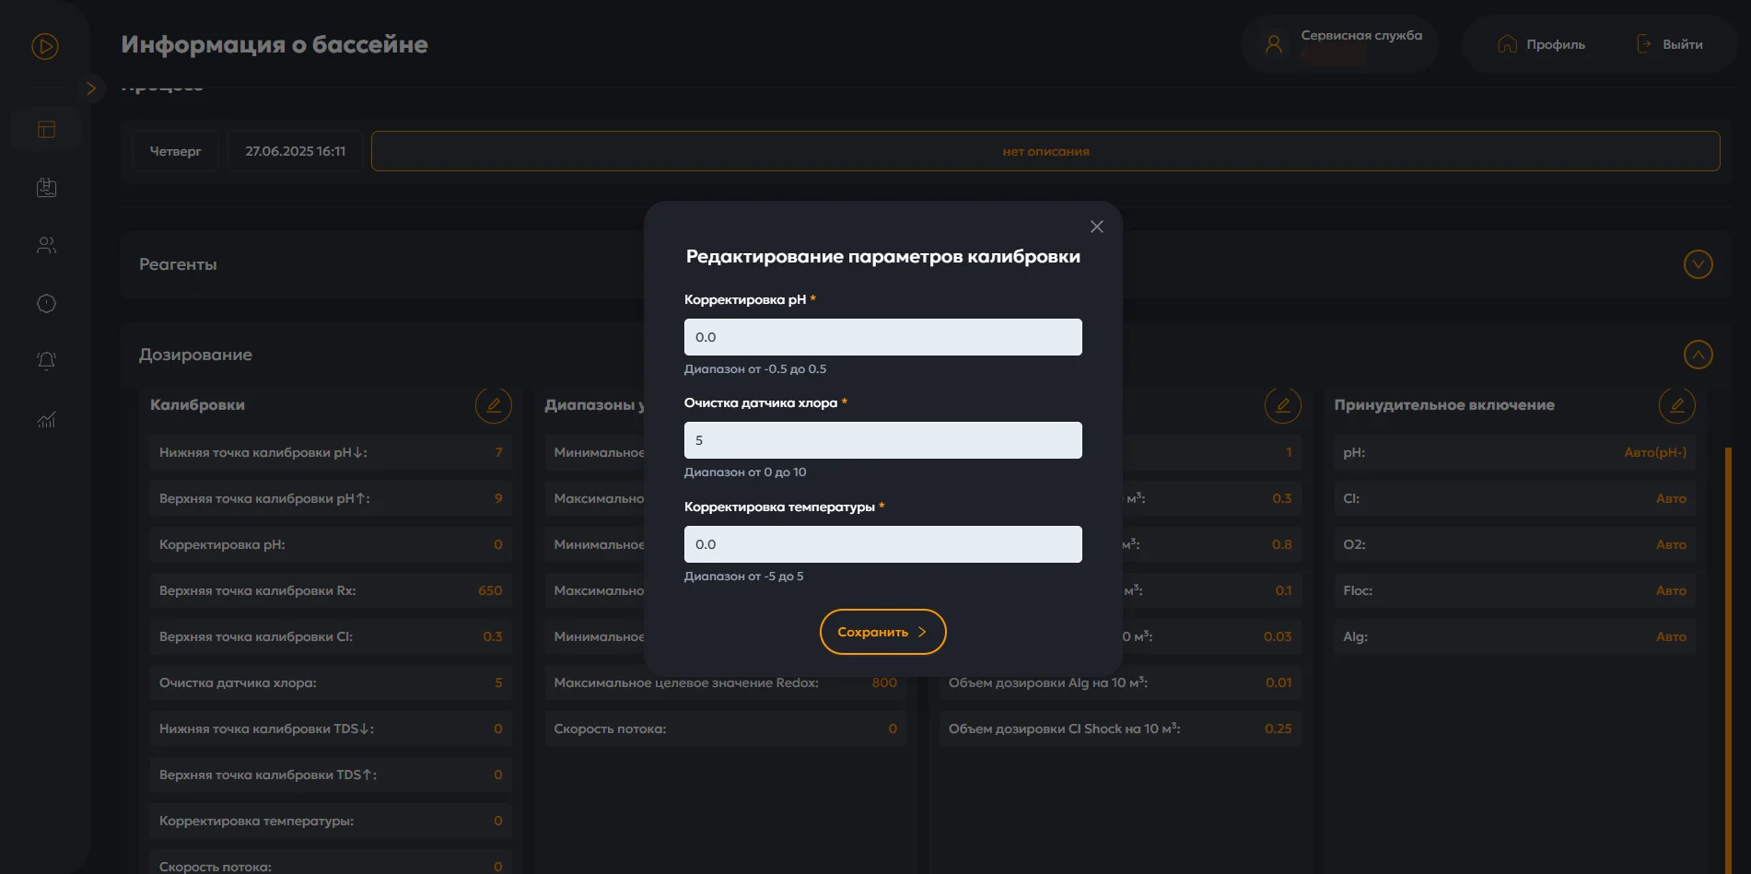Focus the Корректировка pH input field
This screenshot has width=1751, height=874.
882,337
